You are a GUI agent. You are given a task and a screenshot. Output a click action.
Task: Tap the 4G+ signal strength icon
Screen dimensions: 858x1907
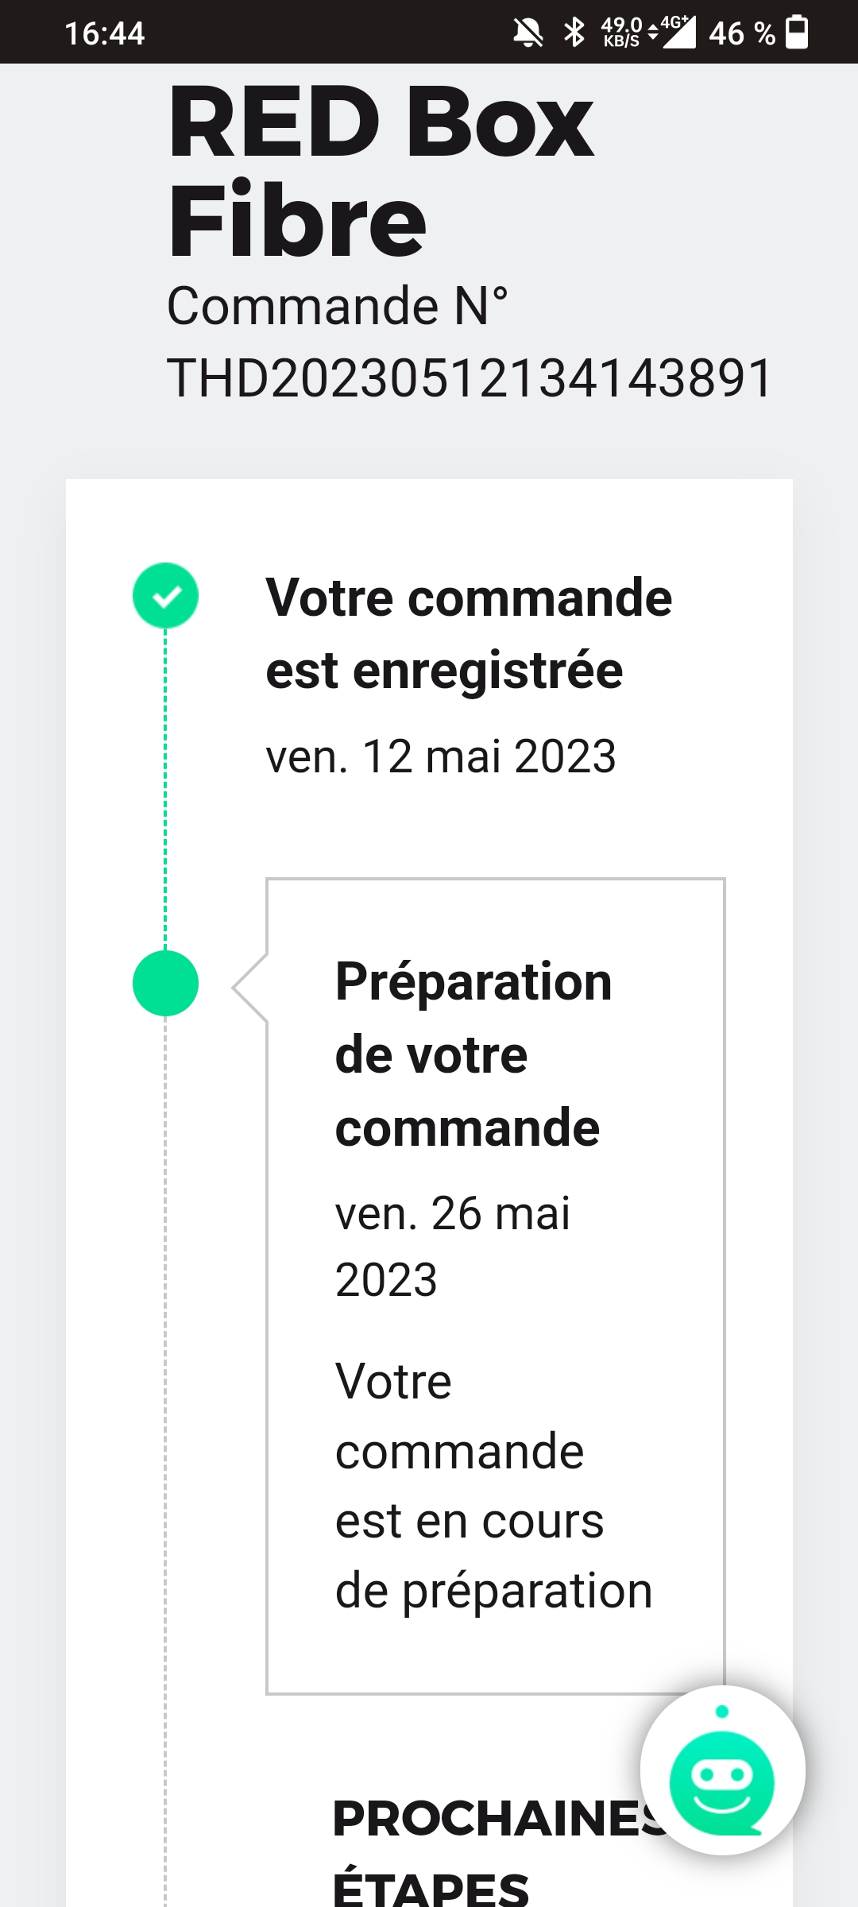(678, 32)
